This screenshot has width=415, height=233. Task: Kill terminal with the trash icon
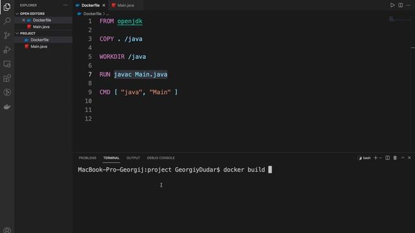[395, 158]
